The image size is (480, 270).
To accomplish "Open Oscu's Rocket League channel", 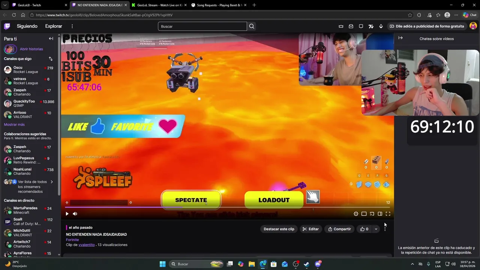I will click(29, 70).
